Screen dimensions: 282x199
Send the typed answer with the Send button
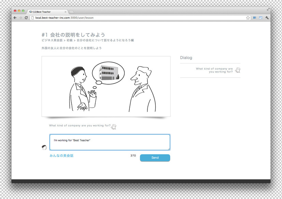point(155,158)
